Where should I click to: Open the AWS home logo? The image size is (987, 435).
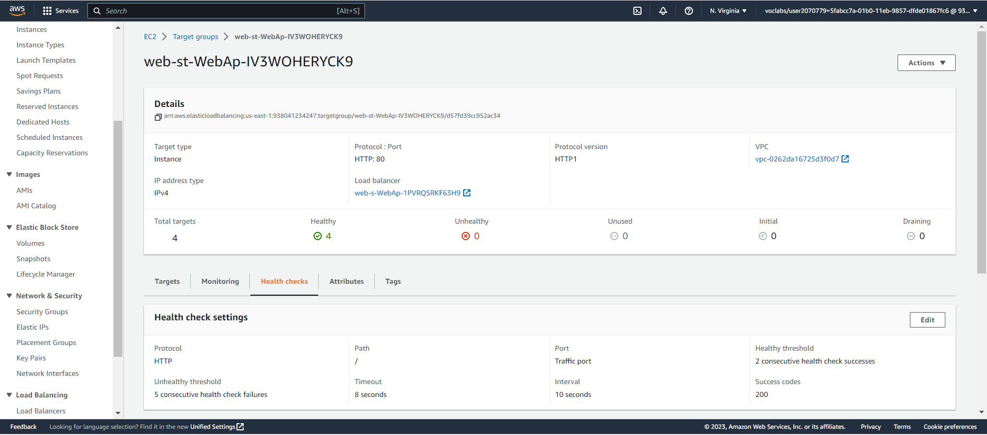click(x=17, y=10)
